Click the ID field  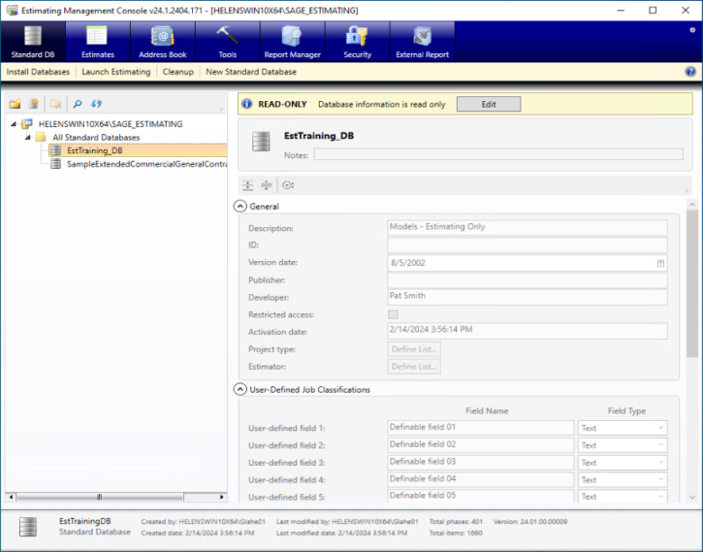coord(527,244)
